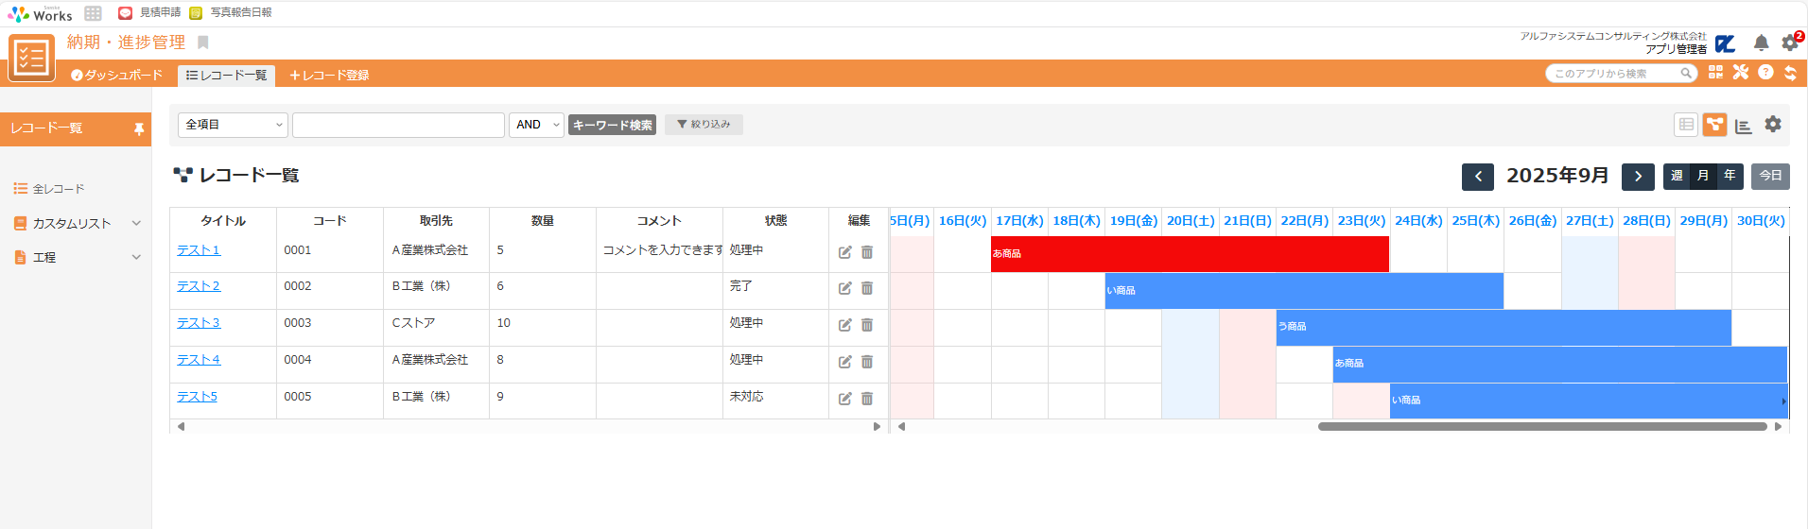Open the AND operator dropdown
1808x529 pixels.
pyautogui.click(x=536, y=125)
